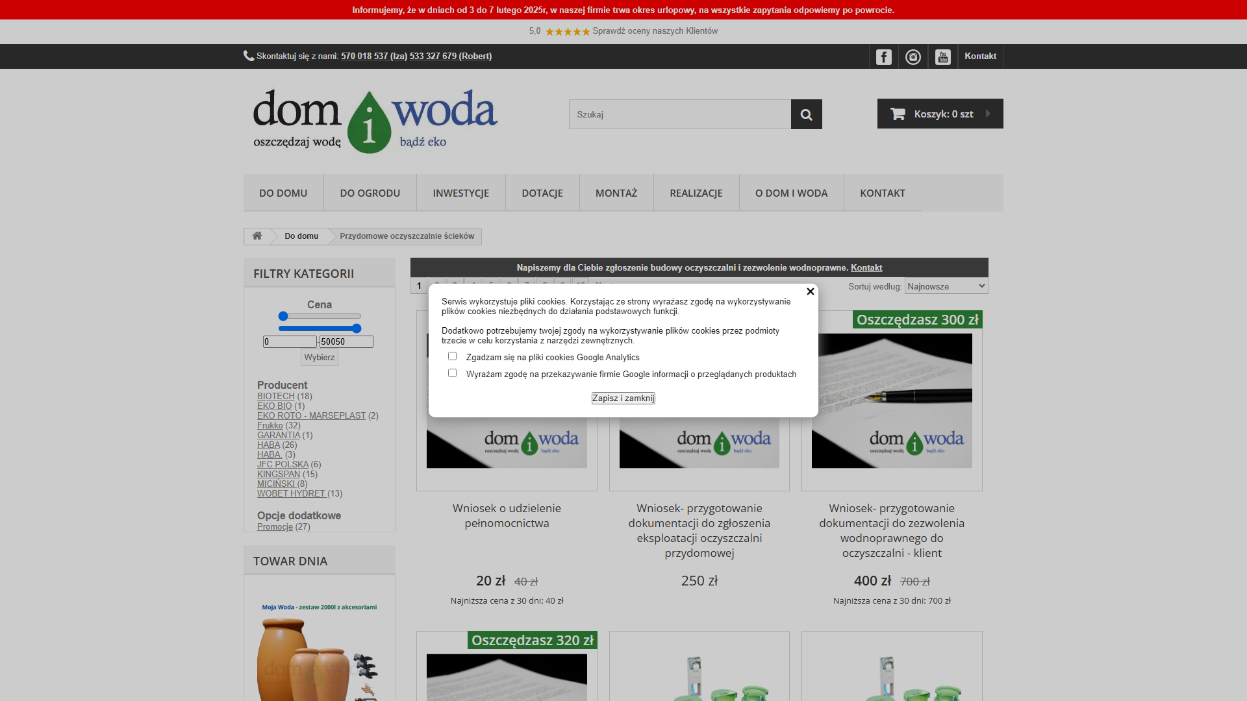Screen dimensions: 1247x701
Task: Click the magnifier search button
Action: 806,114
